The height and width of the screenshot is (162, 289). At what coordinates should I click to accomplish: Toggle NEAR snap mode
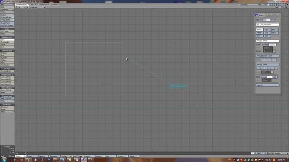259,30
